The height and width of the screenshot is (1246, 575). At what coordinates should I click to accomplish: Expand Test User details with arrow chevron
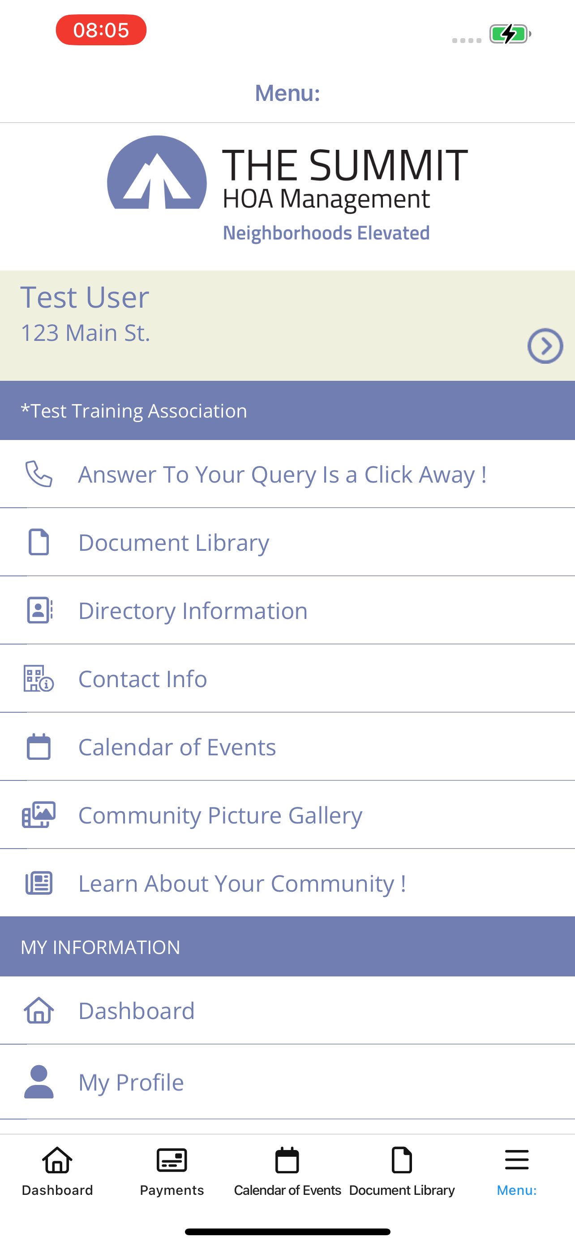pos(545,346)
